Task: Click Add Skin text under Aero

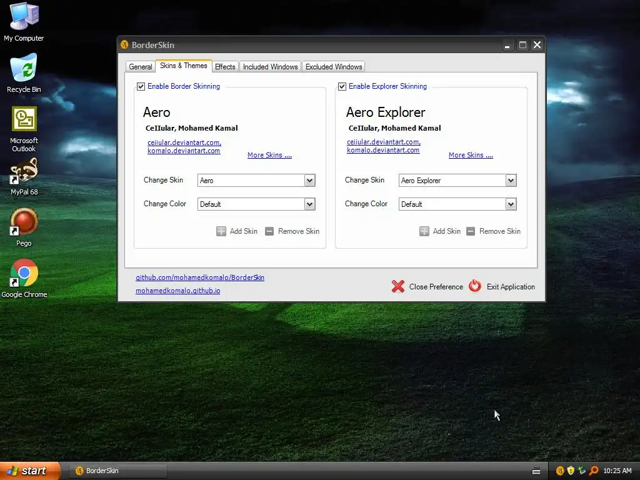Action: (x=243, y=231)
